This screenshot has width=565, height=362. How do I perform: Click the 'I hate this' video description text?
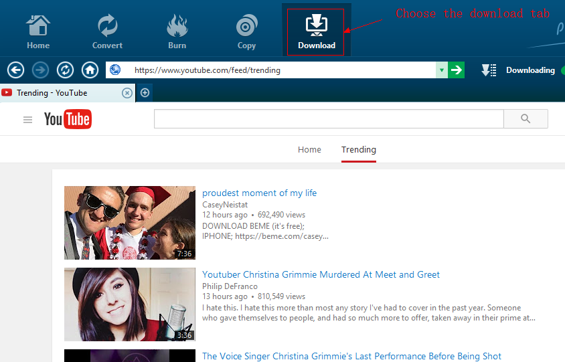pos(369,312)
